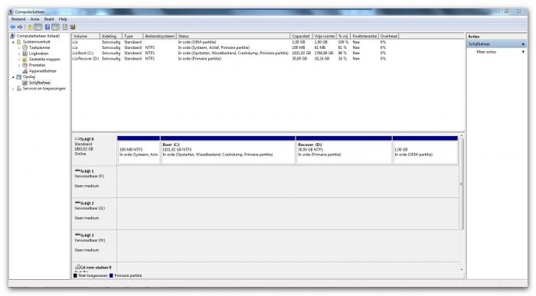Sort the list by the Volume column header
Screen dimensions: 536x296
[86, 36]
